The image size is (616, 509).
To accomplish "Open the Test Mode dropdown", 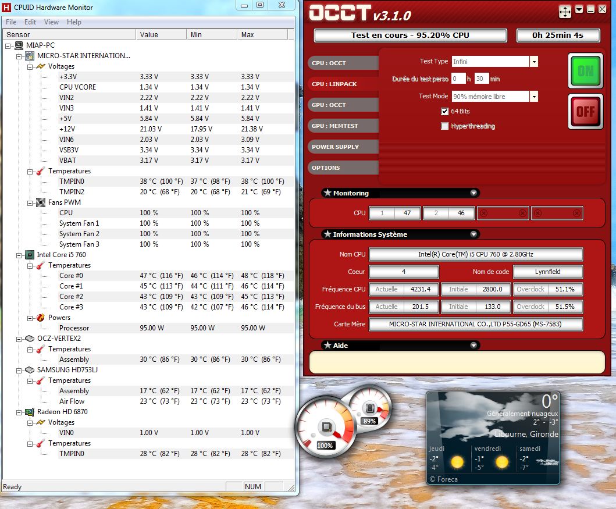I will [533, 97].
